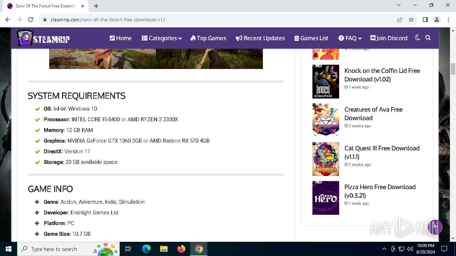Open the Windows Start menu

point(9,249)
